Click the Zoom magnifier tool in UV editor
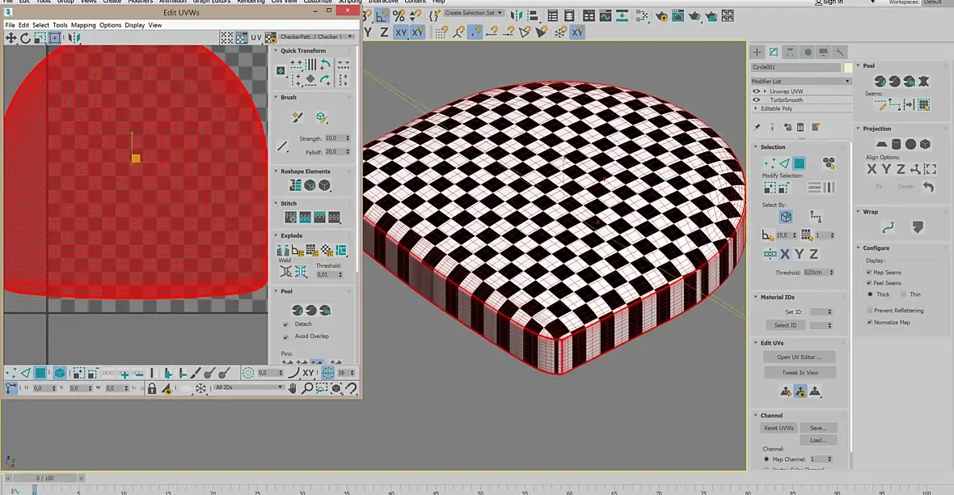This screenshot has height=495, width=954. [308, 389]
